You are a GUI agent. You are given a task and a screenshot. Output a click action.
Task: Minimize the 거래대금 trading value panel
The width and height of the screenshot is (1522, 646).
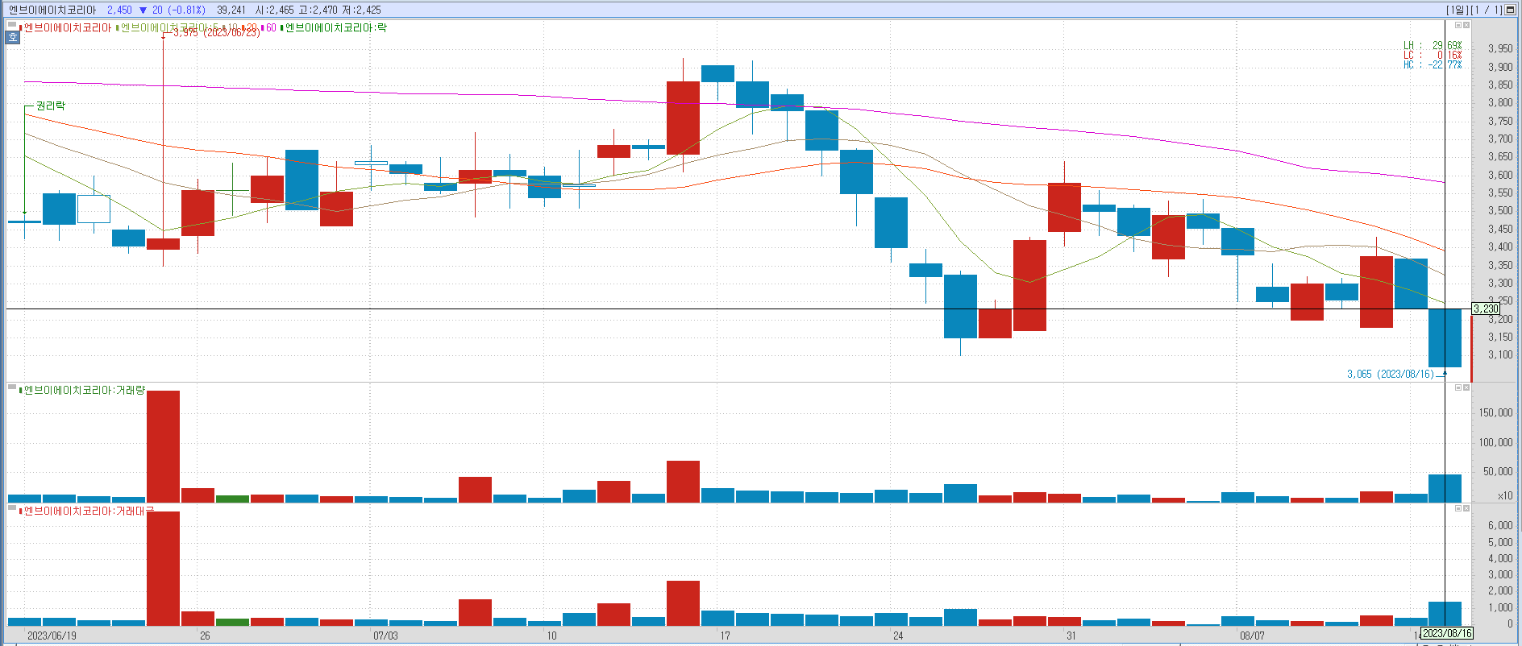1458,508
